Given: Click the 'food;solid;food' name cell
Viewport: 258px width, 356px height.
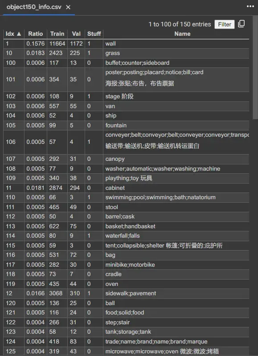Looking at the screenshot, I should pyautogui.click(x=176, y=312).
